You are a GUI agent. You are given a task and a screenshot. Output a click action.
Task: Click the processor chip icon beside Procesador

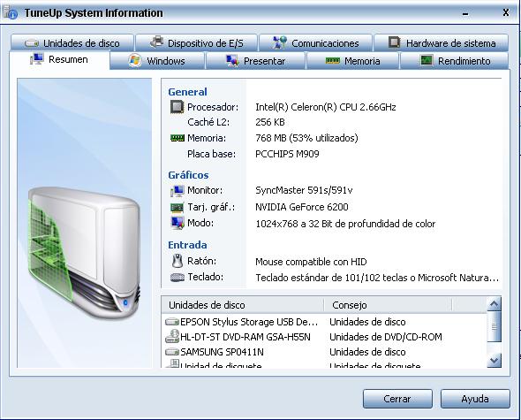pyautogui.click(x=177, y=107)
